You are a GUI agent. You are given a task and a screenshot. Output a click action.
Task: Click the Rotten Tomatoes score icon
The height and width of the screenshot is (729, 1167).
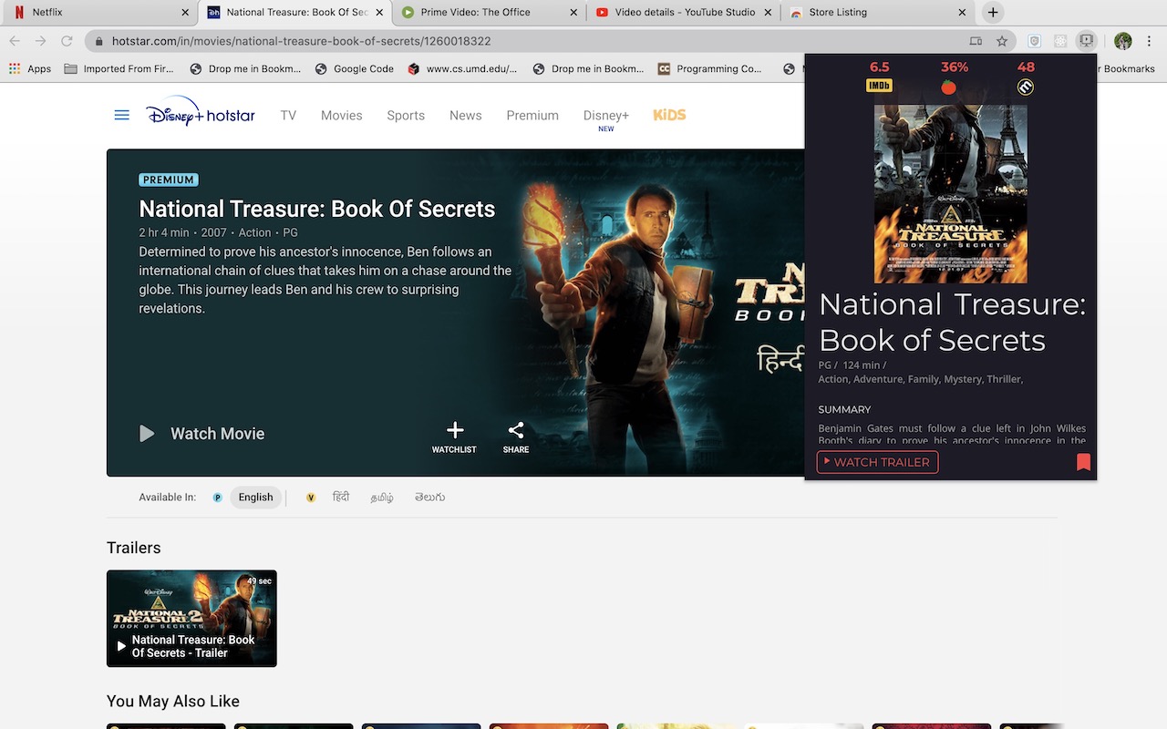point(949,87)
